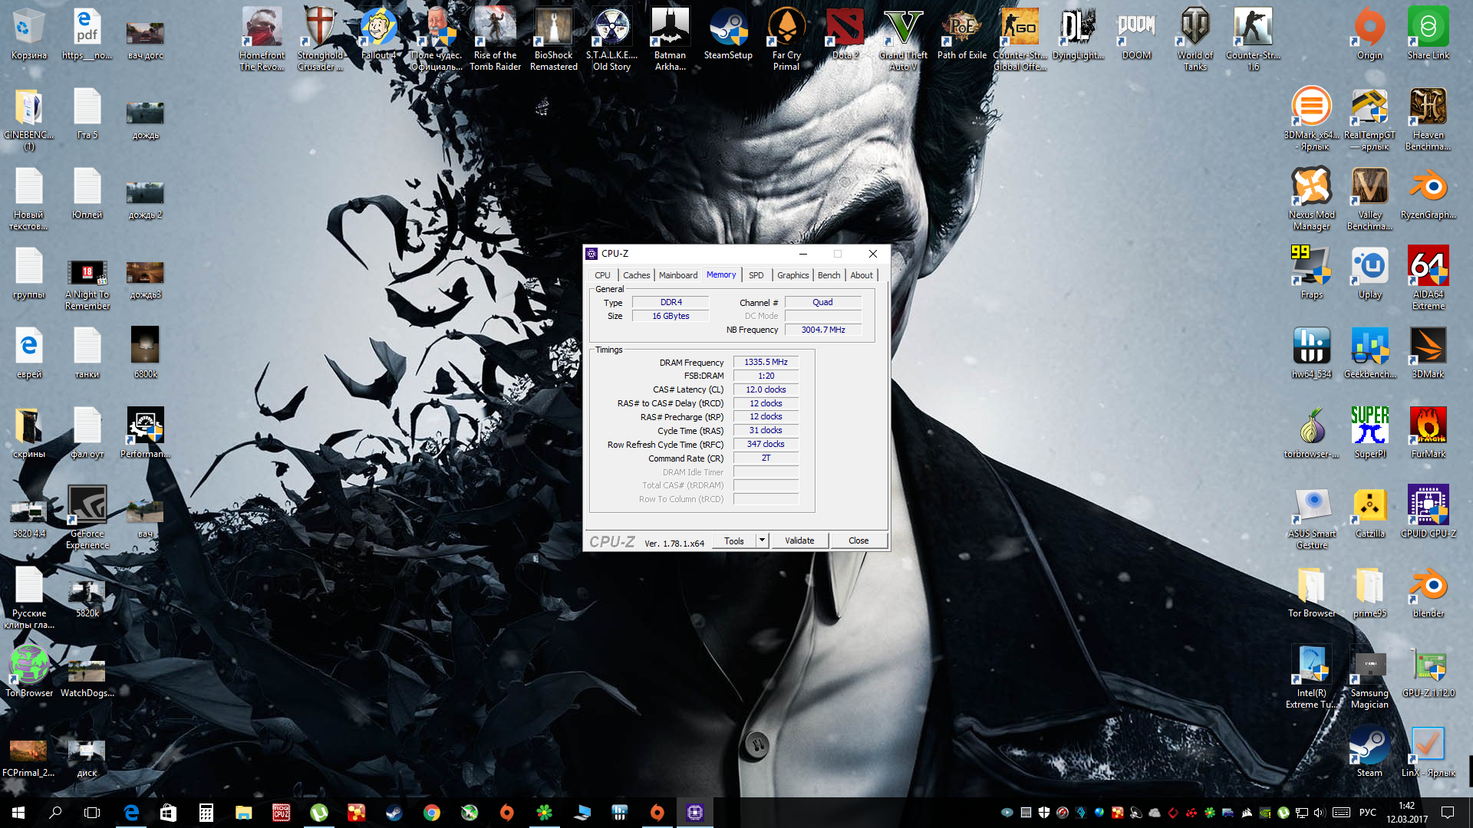Switch to the Mainboard tab

tap(678, 275)
